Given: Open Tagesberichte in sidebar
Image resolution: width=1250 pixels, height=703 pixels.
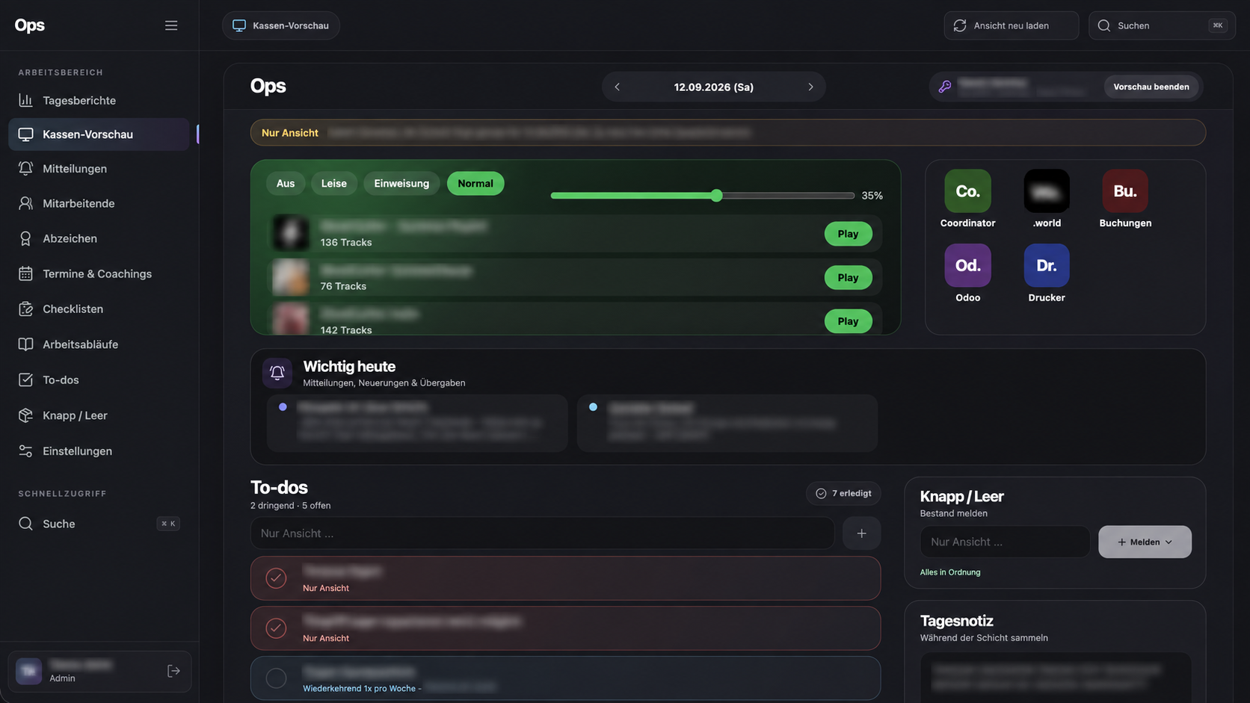Looking at the screenshot, I should click(x=99, y=100).
